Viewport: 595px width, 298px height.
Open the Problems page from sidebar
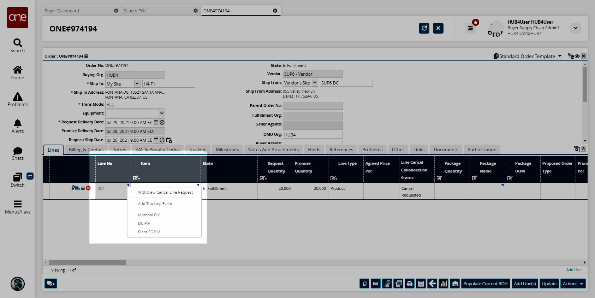[x=18, y=99]
